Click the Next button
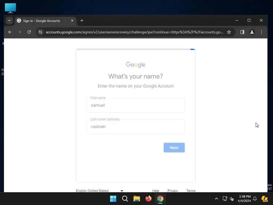 click(x=174, y=148)
